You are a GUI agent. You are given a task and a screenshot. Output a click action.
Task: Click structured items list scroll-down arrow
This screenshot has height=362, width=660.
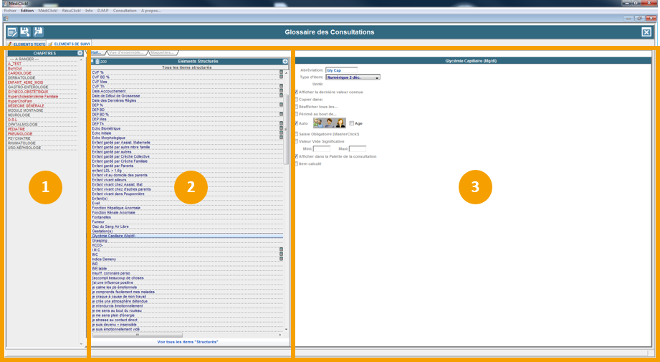[x=287, y=329]
